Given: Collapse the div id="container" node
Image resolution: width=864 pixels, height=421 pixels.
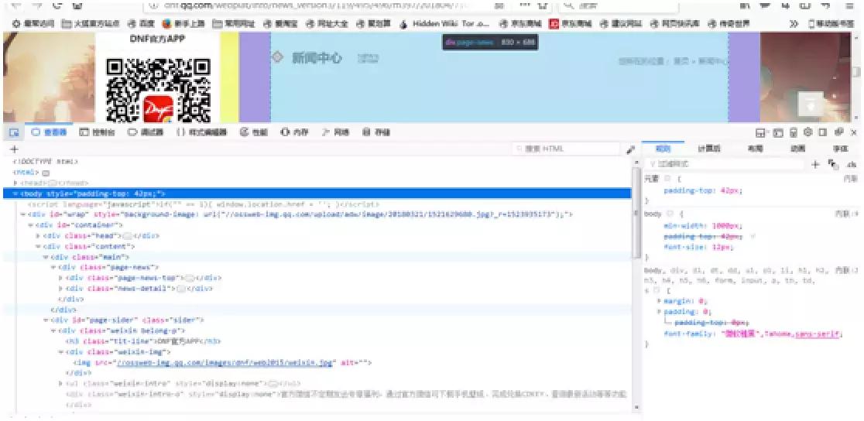Looking at the screenshot, I should tap(30, 225).
